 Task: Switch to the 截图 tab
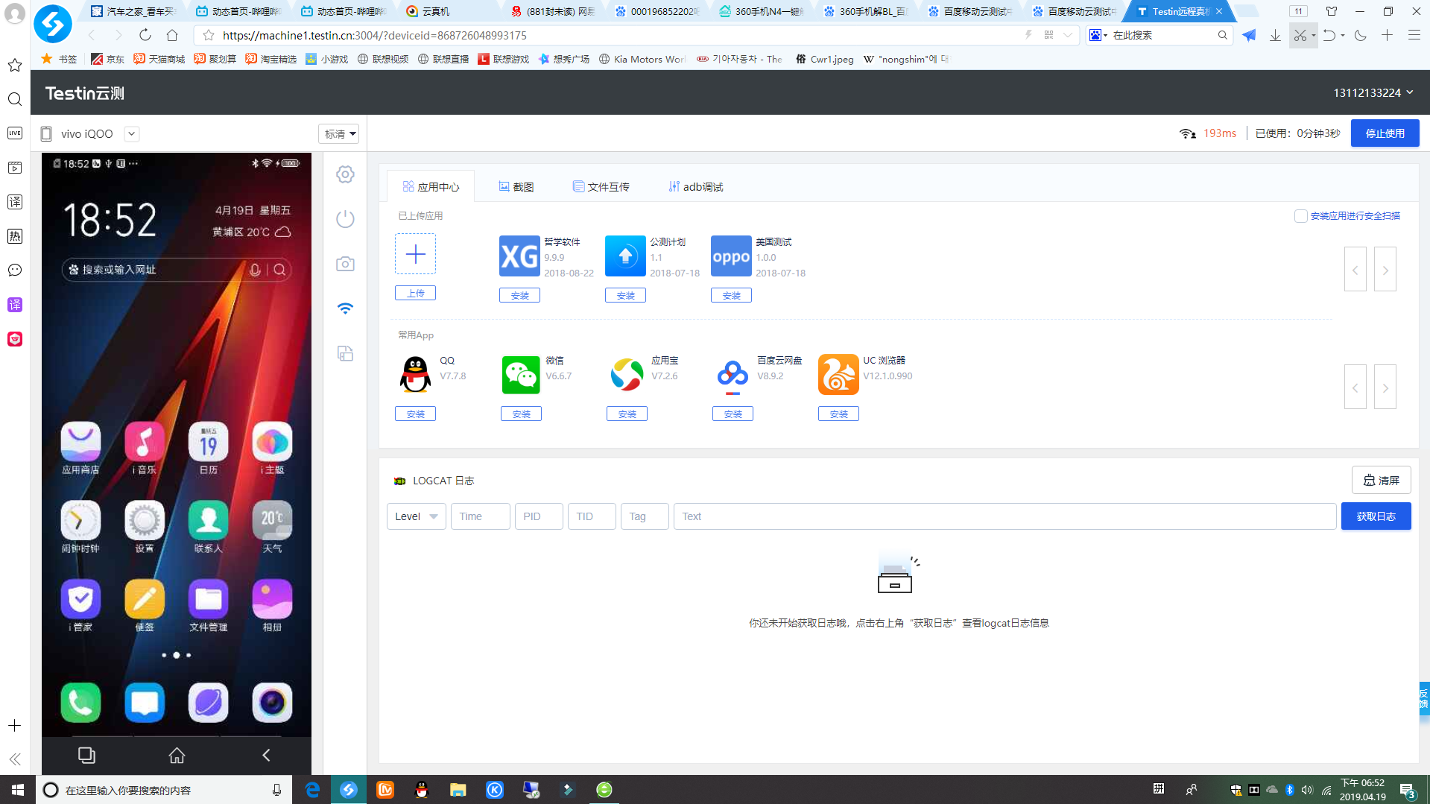click(x=516, y=186)
